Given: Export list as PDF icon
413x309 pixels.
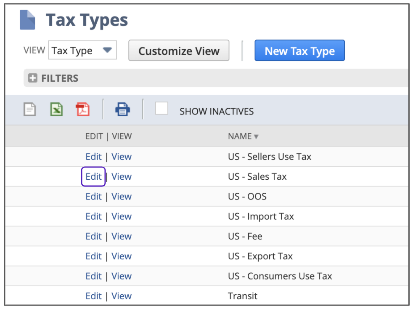Looking at the screenshot, I should point(83,109).
